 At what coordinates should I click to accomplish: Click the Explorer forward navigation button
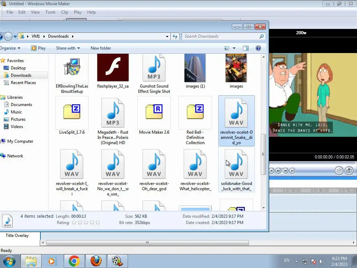click(x=8, y=36)
